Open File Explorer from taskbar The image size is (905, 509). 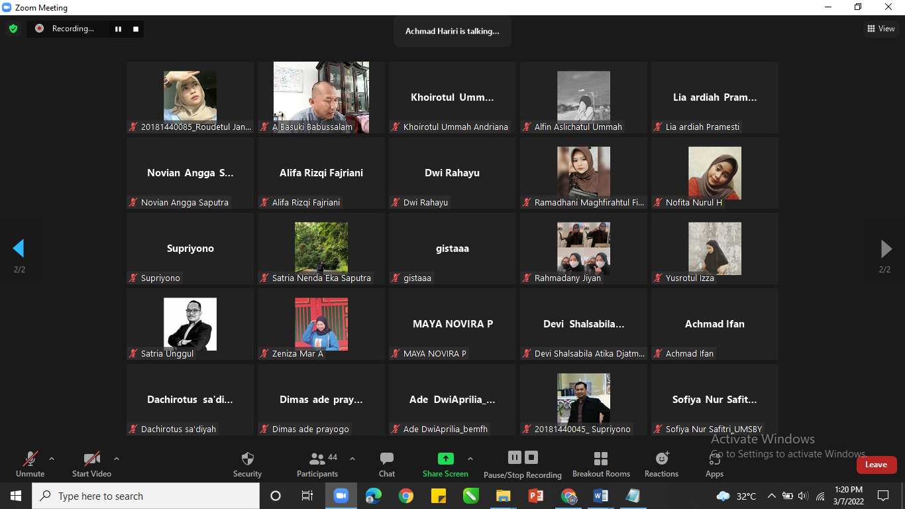pos(504,496)
